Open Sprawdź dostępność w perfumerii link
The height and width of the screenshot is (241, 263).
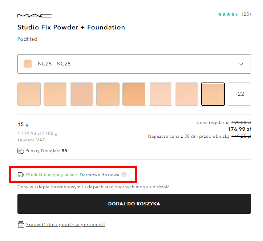click(x=65, y=225)
